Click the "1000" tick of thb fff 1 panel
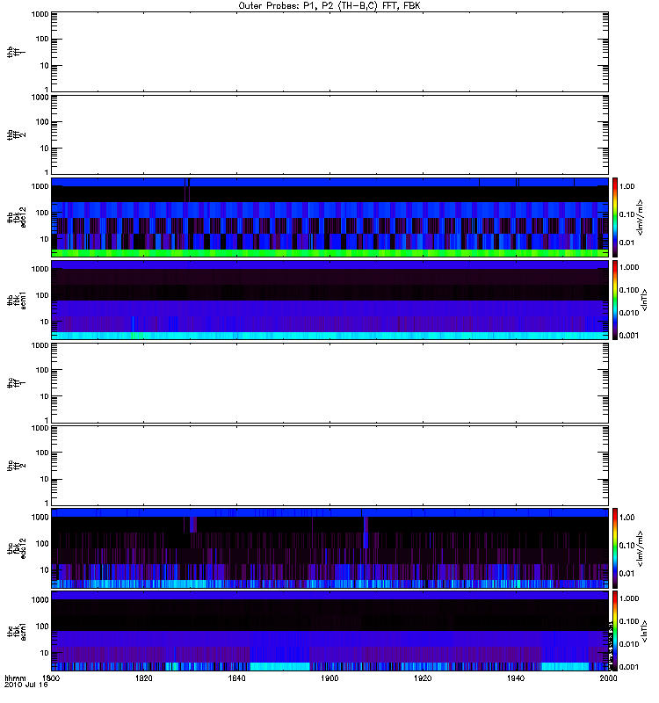Screen dimensions: 659x703 coord(40,14)
